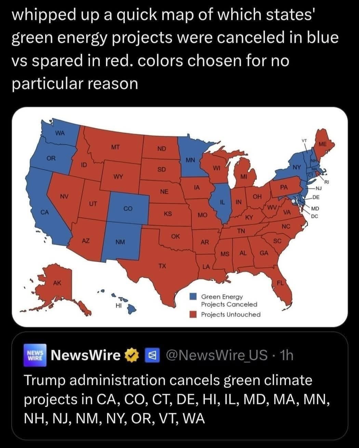
Task: Click the New Mexico state labeled NM
Action: coord(120,242)
